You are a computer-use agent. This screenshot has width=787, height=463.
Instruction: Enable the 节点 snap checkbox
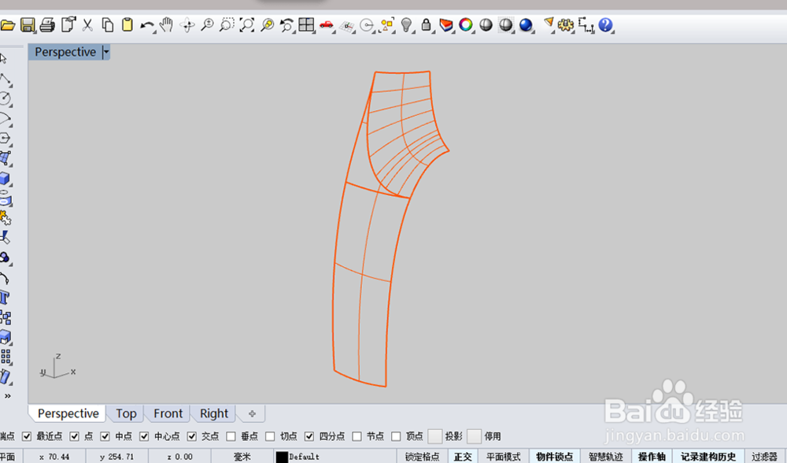pos(357,436)
